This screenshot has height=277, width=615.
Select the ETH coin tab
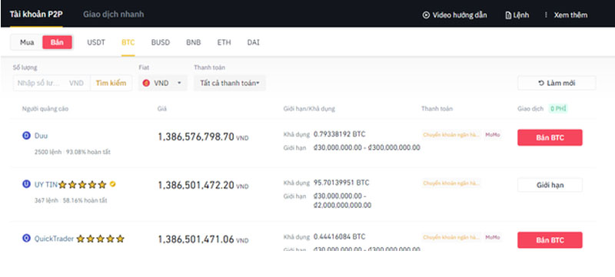pyautogui.click(x=224, y=42)
